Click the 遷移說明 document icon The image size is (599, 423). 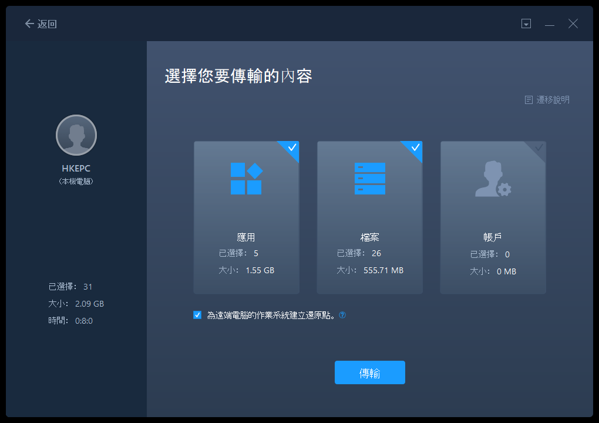coord(529,100)
